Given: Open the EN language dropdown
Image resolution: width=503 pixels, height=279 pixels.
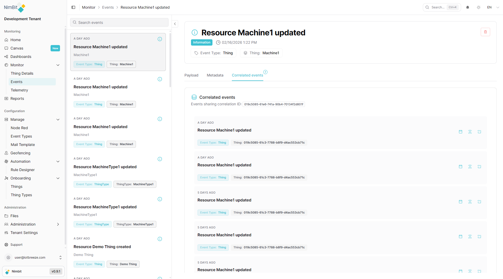Looking at the screenshot, I should tap(493, 7).
